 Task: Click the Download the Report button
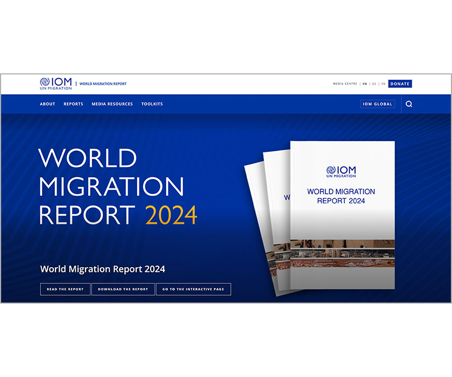pyautogui.click(x=123, y=289)
